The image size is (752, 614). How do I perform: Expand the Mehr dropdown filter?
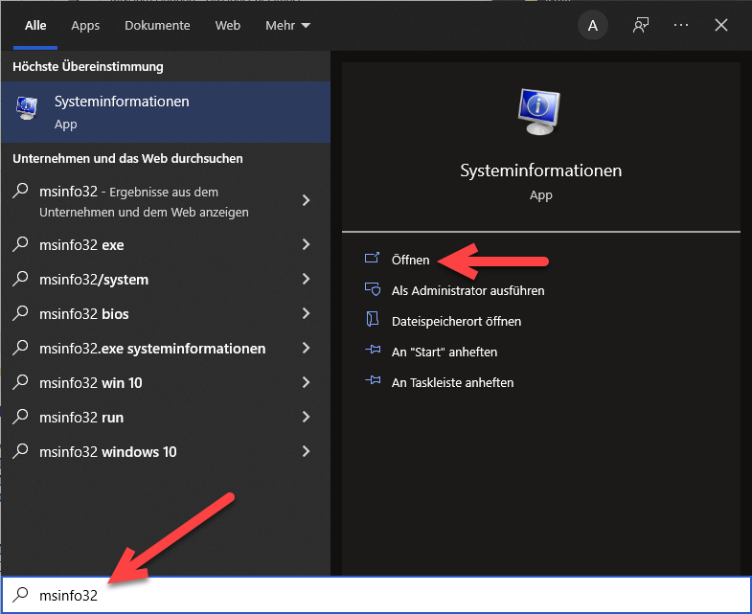pos(287,26)
